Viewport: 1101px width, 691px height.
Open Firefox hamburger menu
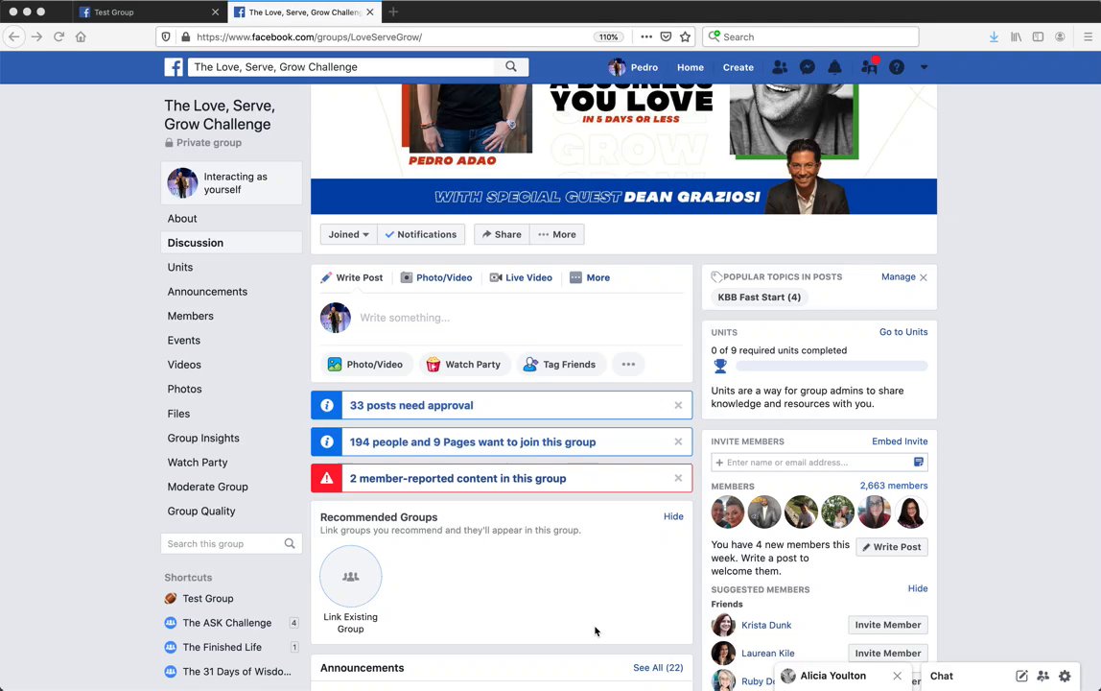pyautogui.click(x=1088, y=36)
